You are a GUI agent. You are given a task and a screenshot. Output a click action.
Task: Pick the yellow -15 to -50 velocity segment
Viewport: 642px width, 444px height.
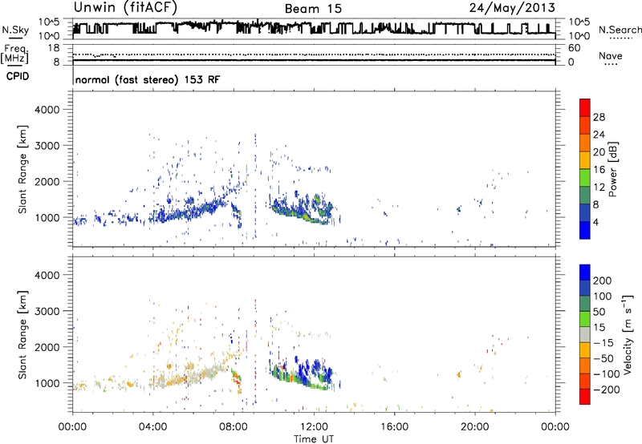(x=585, y=350)
